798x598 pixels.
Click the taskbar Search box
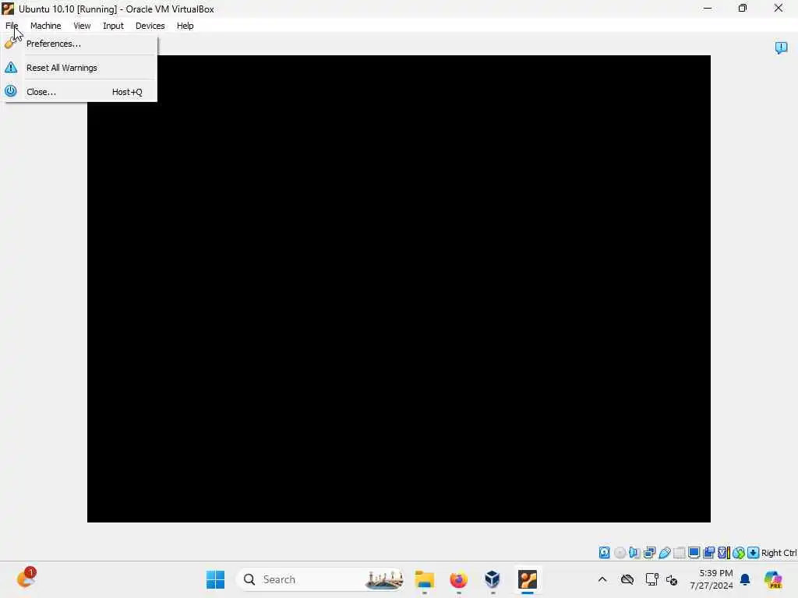click(x=321, y=579)
